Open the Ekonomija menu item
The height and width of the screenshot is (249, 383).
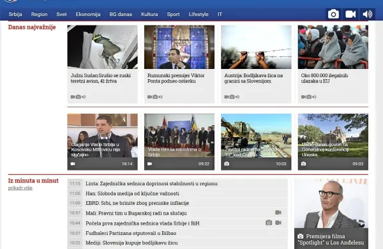click(88, 15)
